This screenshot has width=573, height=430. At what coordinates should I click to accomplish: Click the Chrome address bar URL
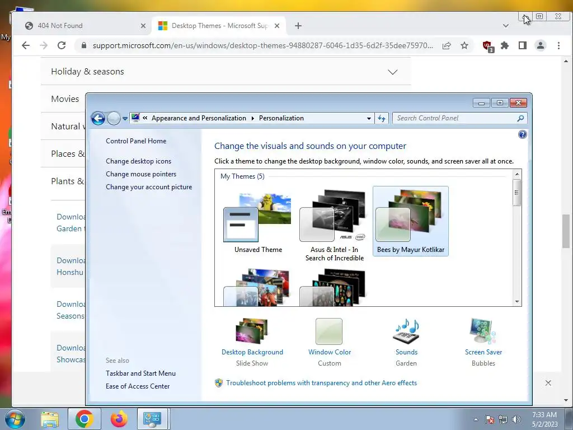coord(263,45)
